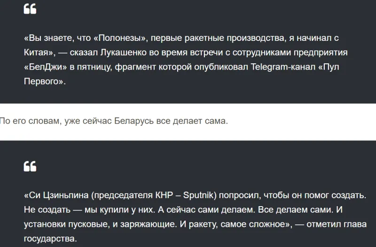376x247 pixels.
Task: Click the phrase Все делаем сами
Action: 296,210
